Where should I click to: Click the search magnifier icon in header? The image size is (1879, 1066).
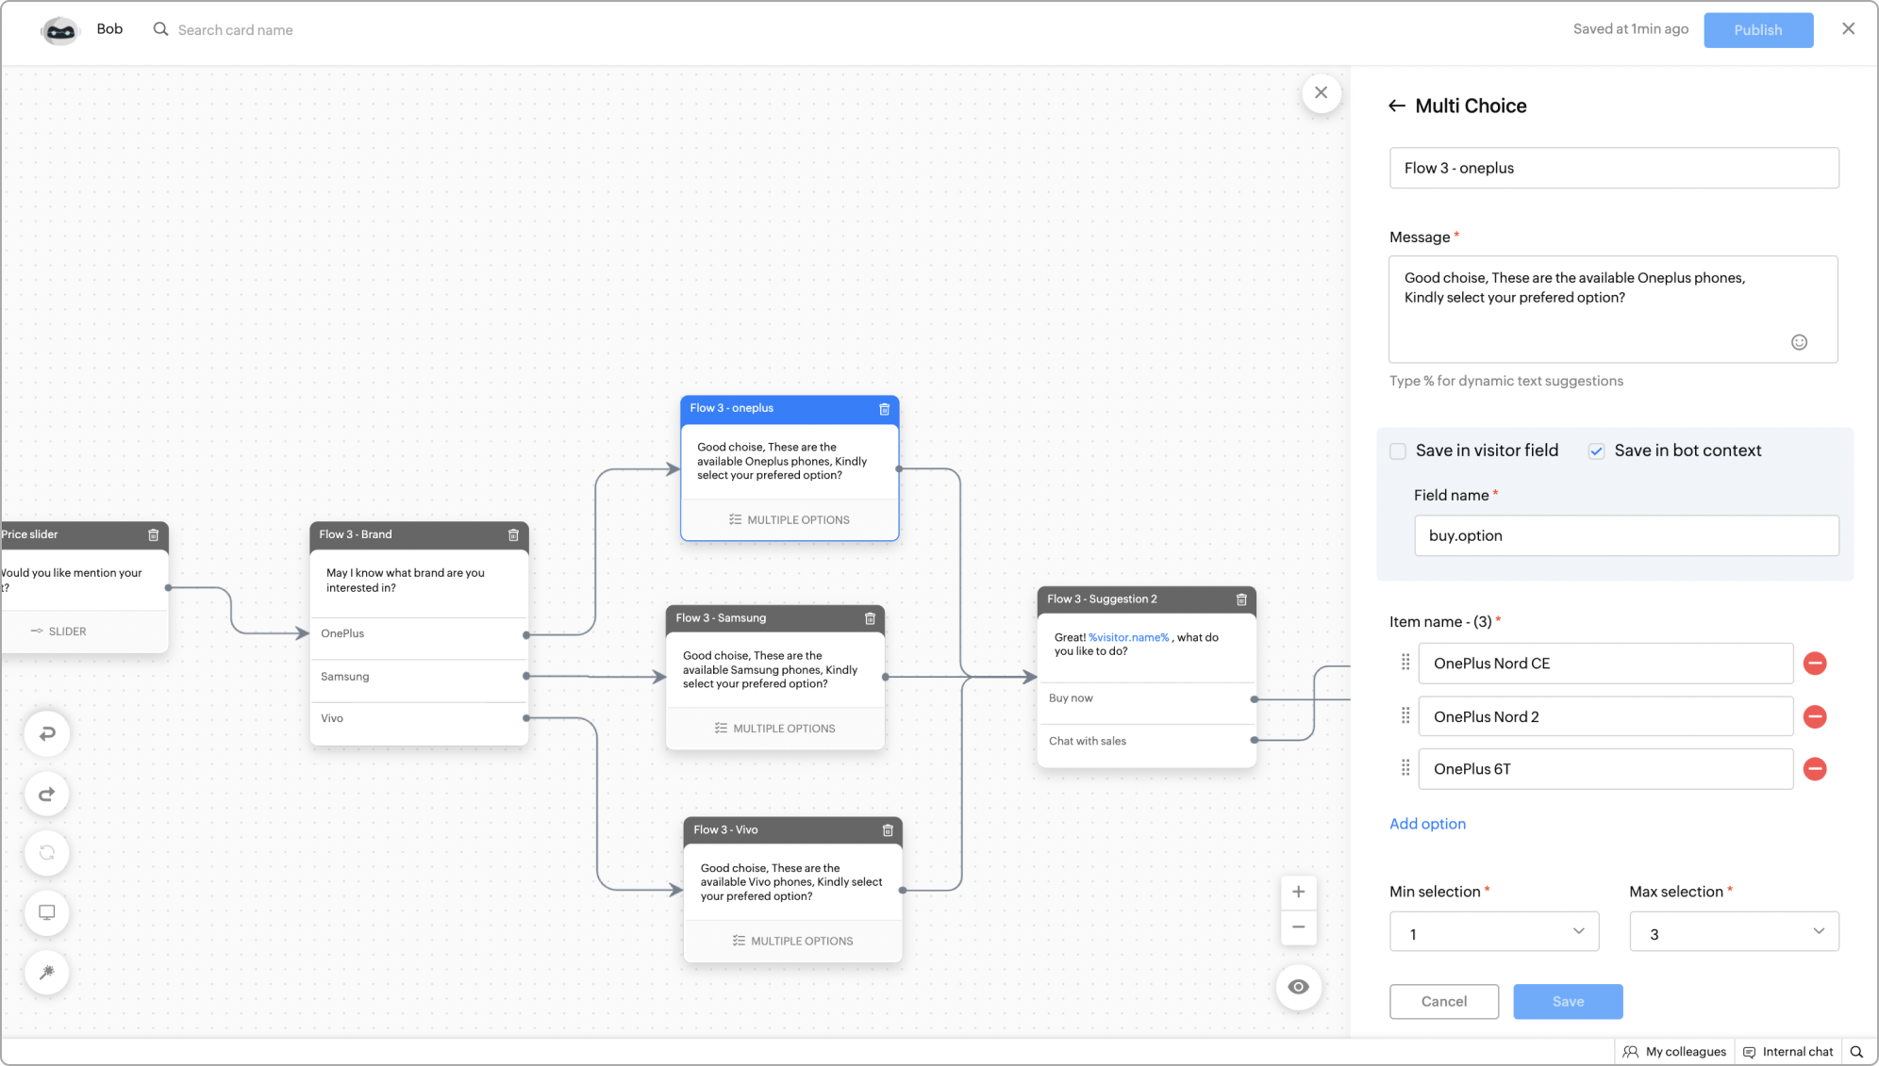(x=161, y=29)
